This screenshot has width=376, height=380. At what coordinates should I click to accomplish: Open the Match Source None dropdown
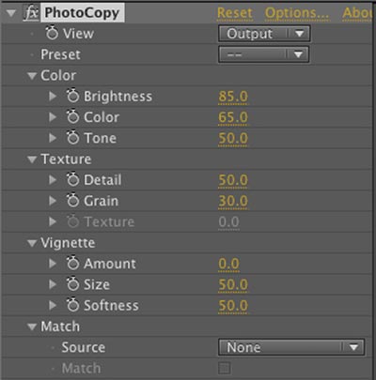pyautogui.click(x=291, y=347)
